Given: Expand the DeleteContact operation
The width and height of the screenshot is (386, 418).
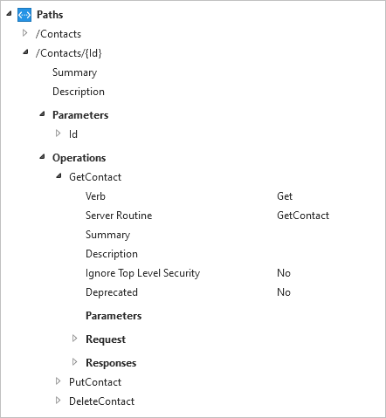Looking at the screenshot, I should pos(58,401).
